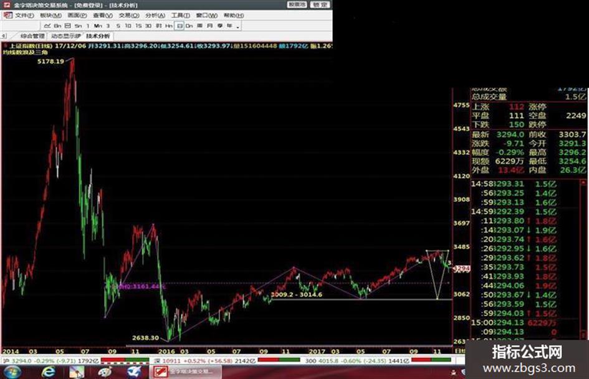
Task: Open the 工具(T) menu
Action: (181, 16)
